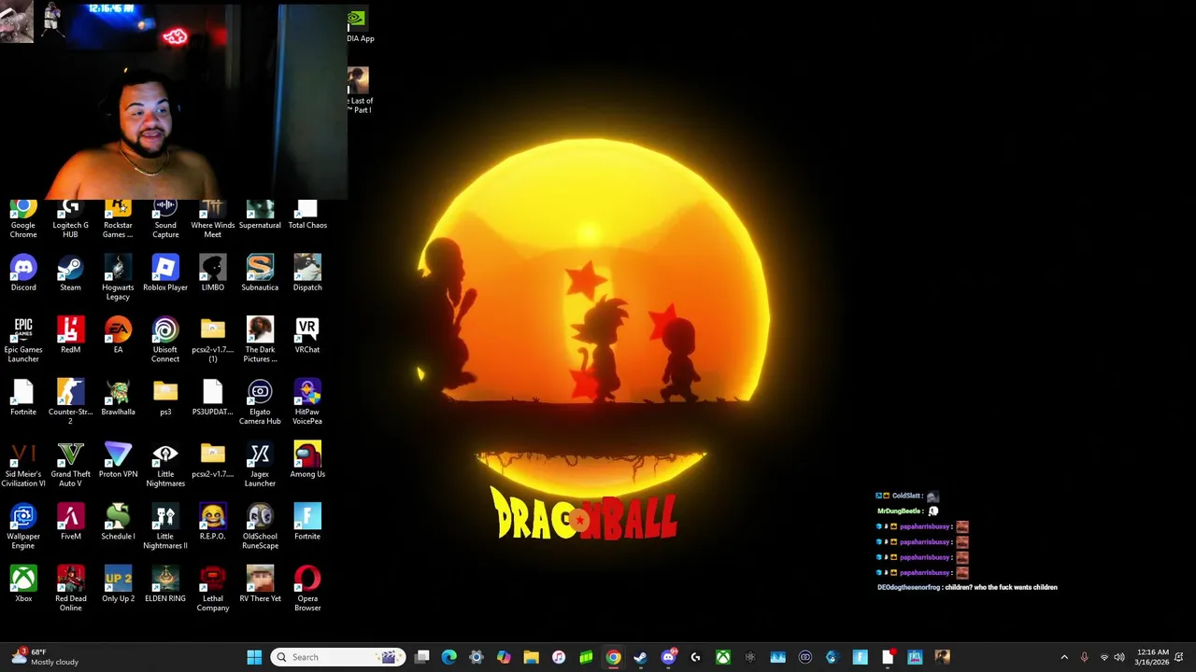Select the ps3 folder
The image size is (1196, 672).
(165, 399)
